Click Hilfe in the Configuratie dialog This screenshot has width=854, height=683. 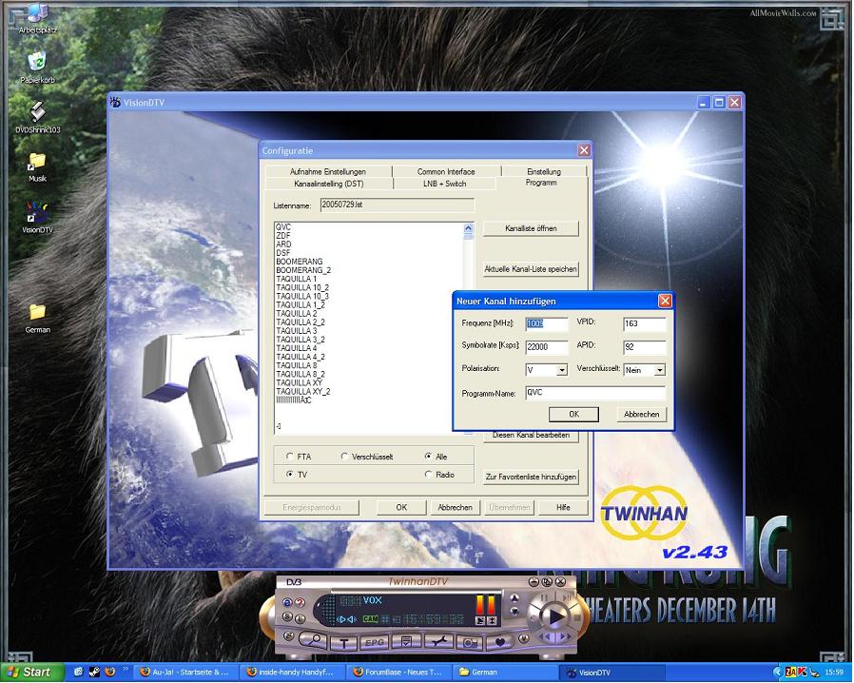(563, 507)
